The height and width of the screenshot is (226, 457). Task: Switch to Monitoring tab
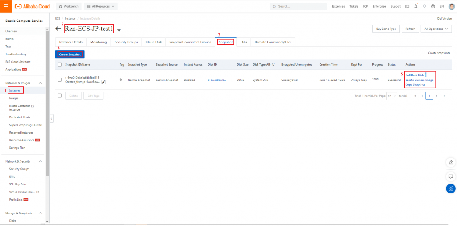pyautogui.click(x=99, y=42)
